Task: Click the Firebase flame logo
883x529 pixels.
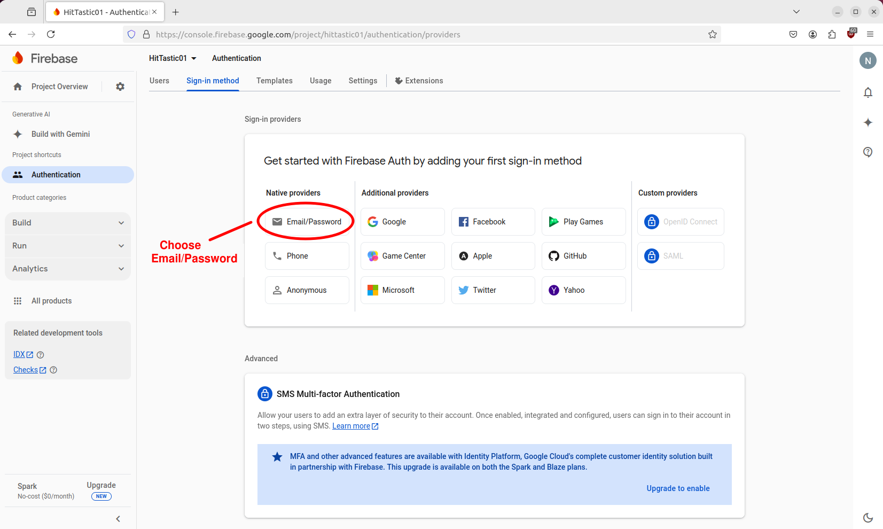Action: [x=18, y=58]
